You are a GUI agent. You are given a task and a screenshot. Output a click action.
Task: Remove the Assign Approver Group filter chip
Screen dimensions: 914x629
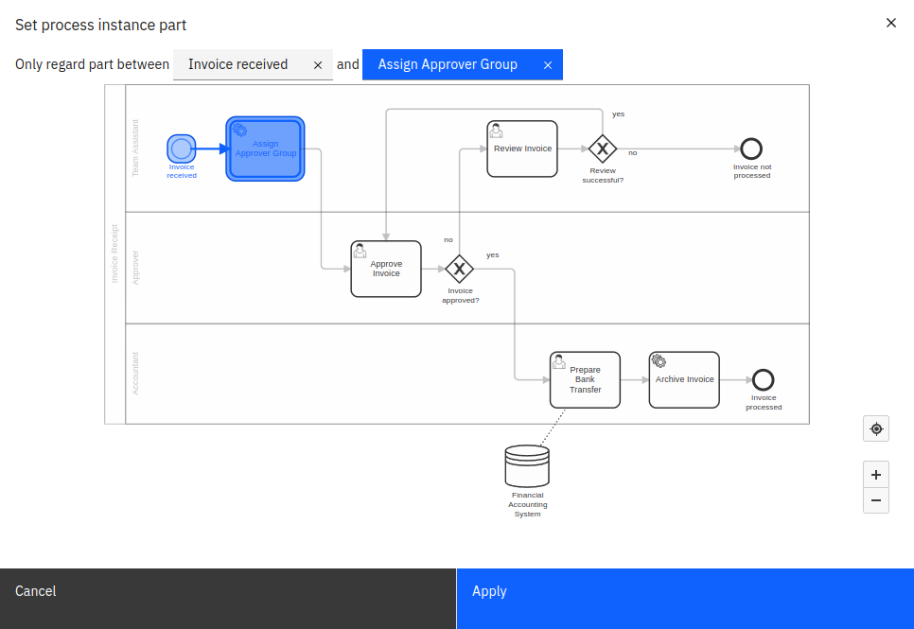tap(548, 64)
